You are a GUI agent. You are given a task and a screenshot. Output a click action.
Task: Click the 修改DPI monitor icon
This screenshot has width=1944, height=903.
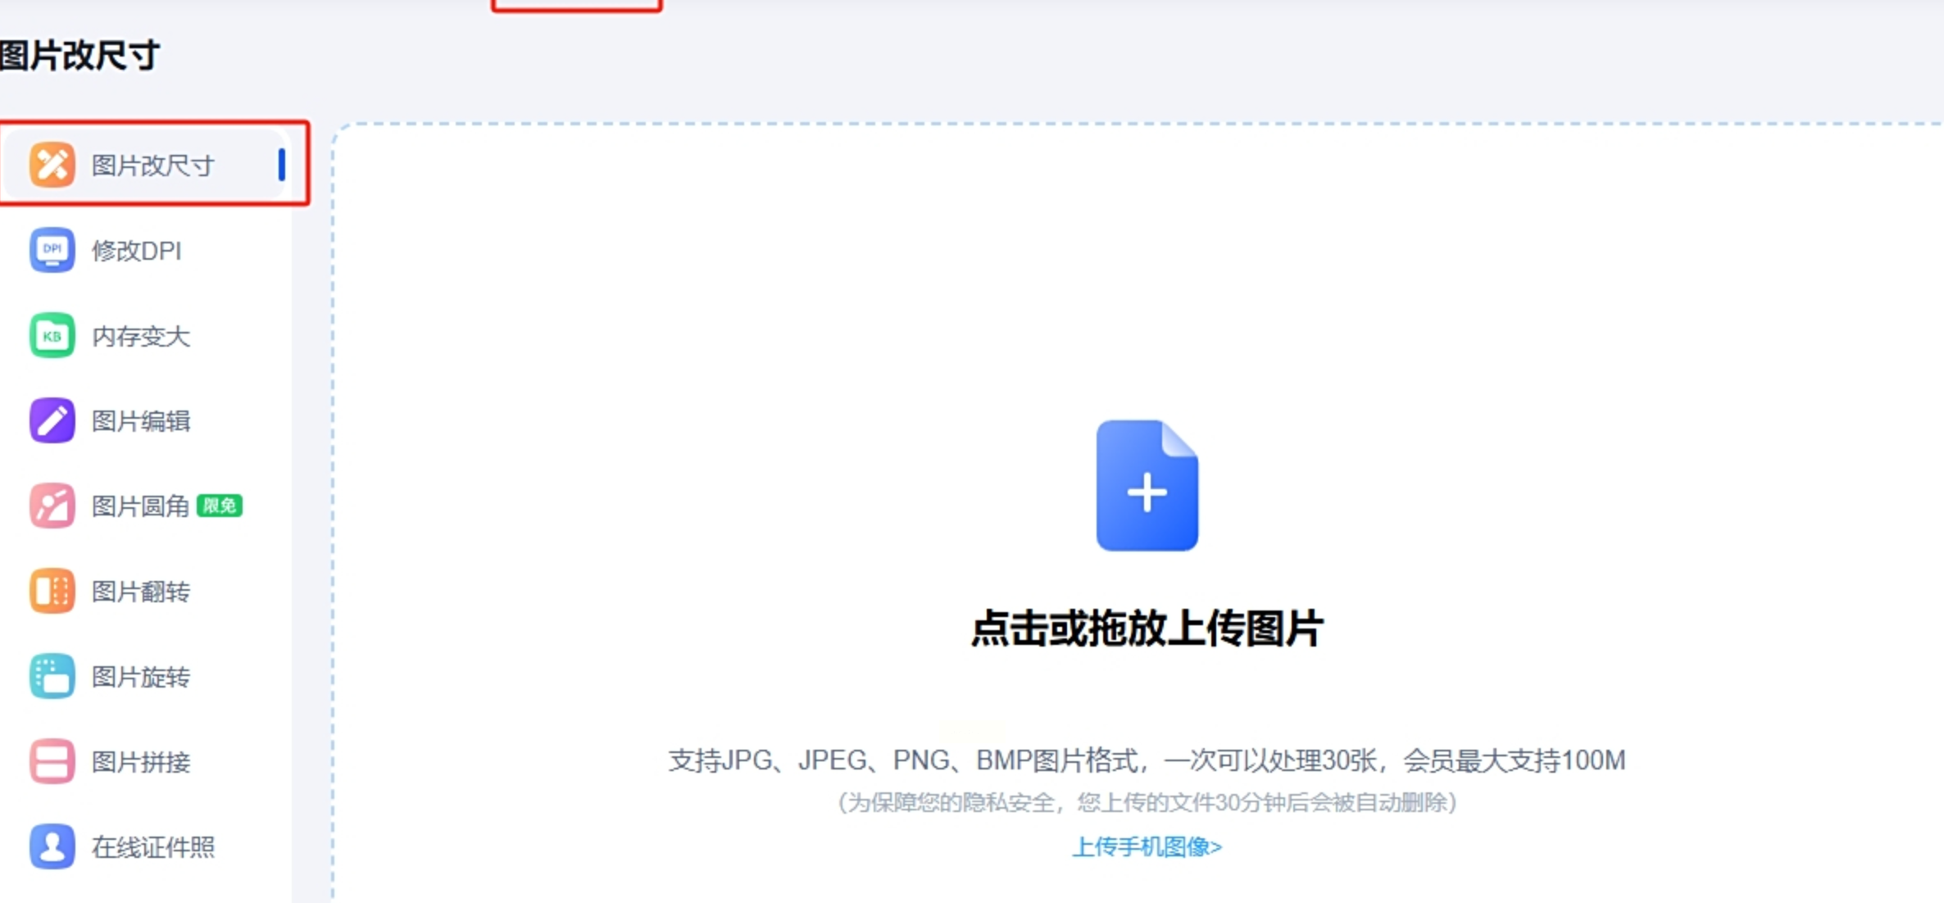coord(52,250)
